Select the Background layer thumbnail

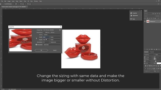[148, 21]
